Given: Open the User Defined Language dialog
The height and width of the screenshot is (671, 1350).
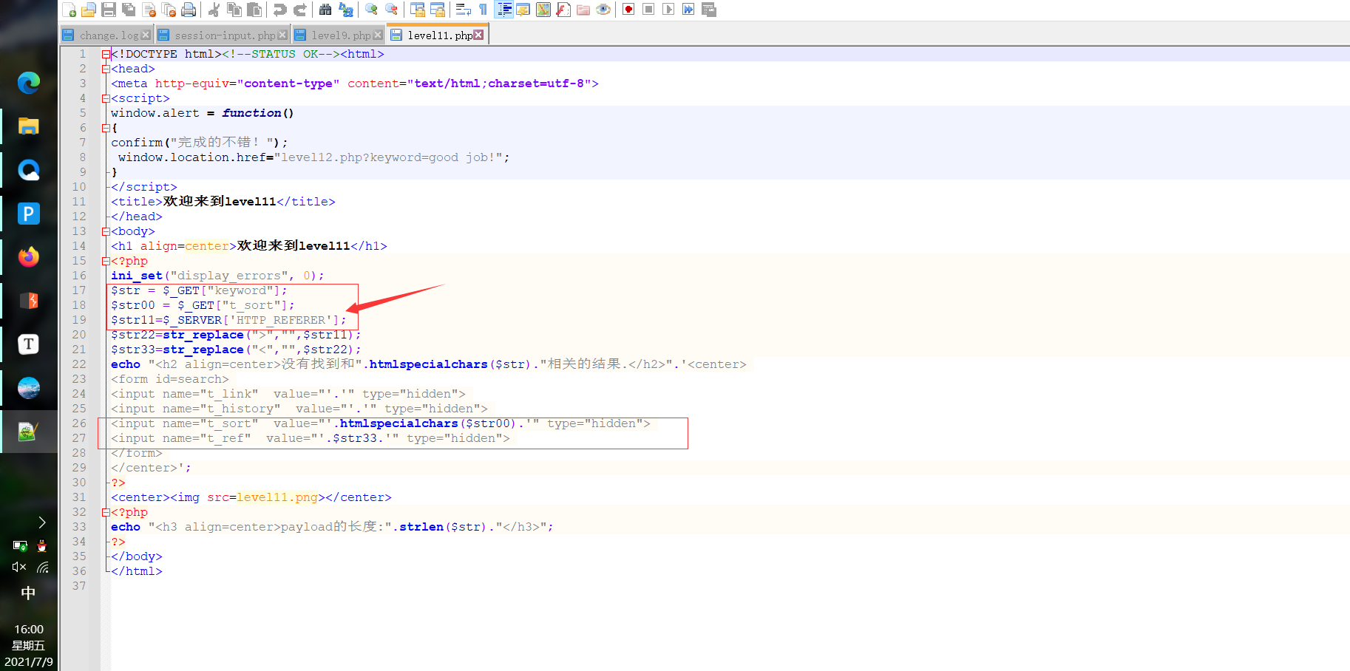Looking at the screenshot, I should click(523, 10).
